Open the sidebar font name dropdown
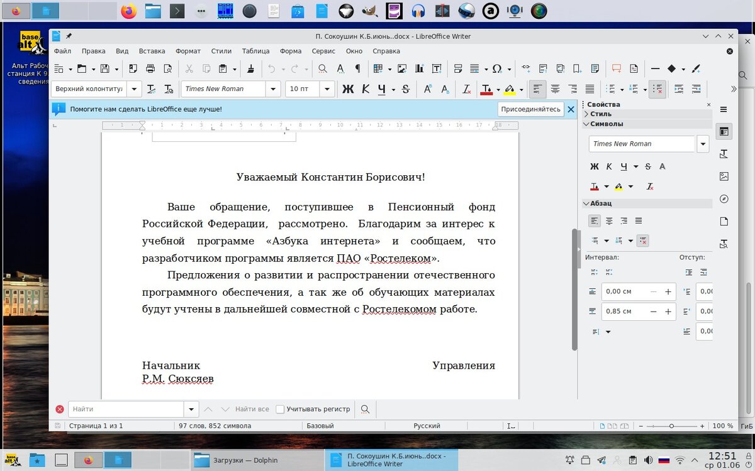Viewport: 755px width, 471px height. [x=703, y=144]
